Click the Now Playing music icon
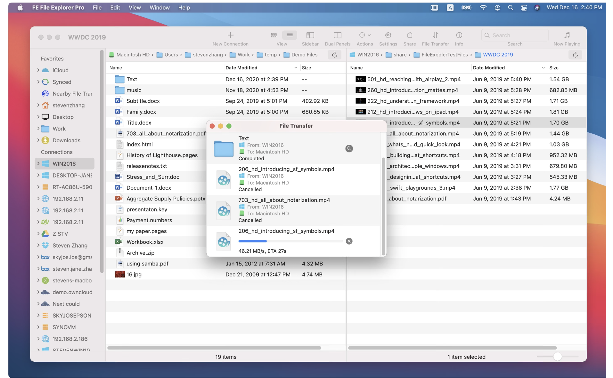 [x=567, y=35]
